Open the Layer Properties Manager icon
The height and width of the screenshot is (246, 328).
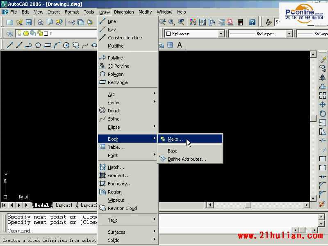pyautogui.click(x=9, y=34)
